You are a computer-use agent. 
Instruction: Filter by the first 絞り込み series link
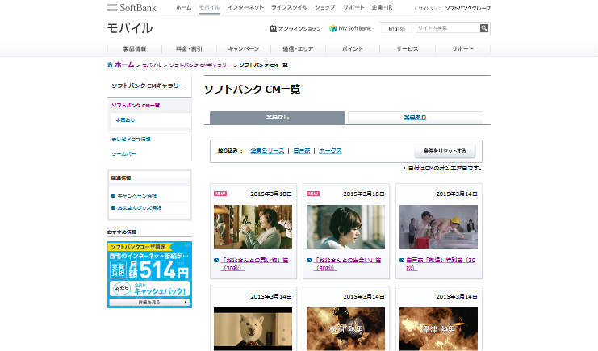(267, 151)
